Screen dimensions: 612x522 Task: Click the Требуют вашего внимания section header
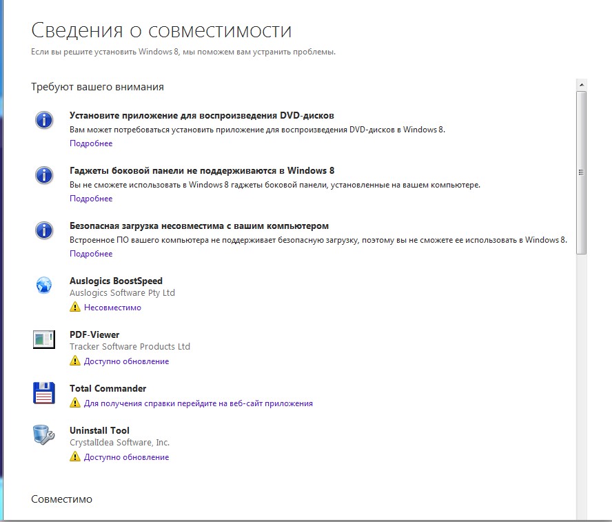click(x=98, y=87)
